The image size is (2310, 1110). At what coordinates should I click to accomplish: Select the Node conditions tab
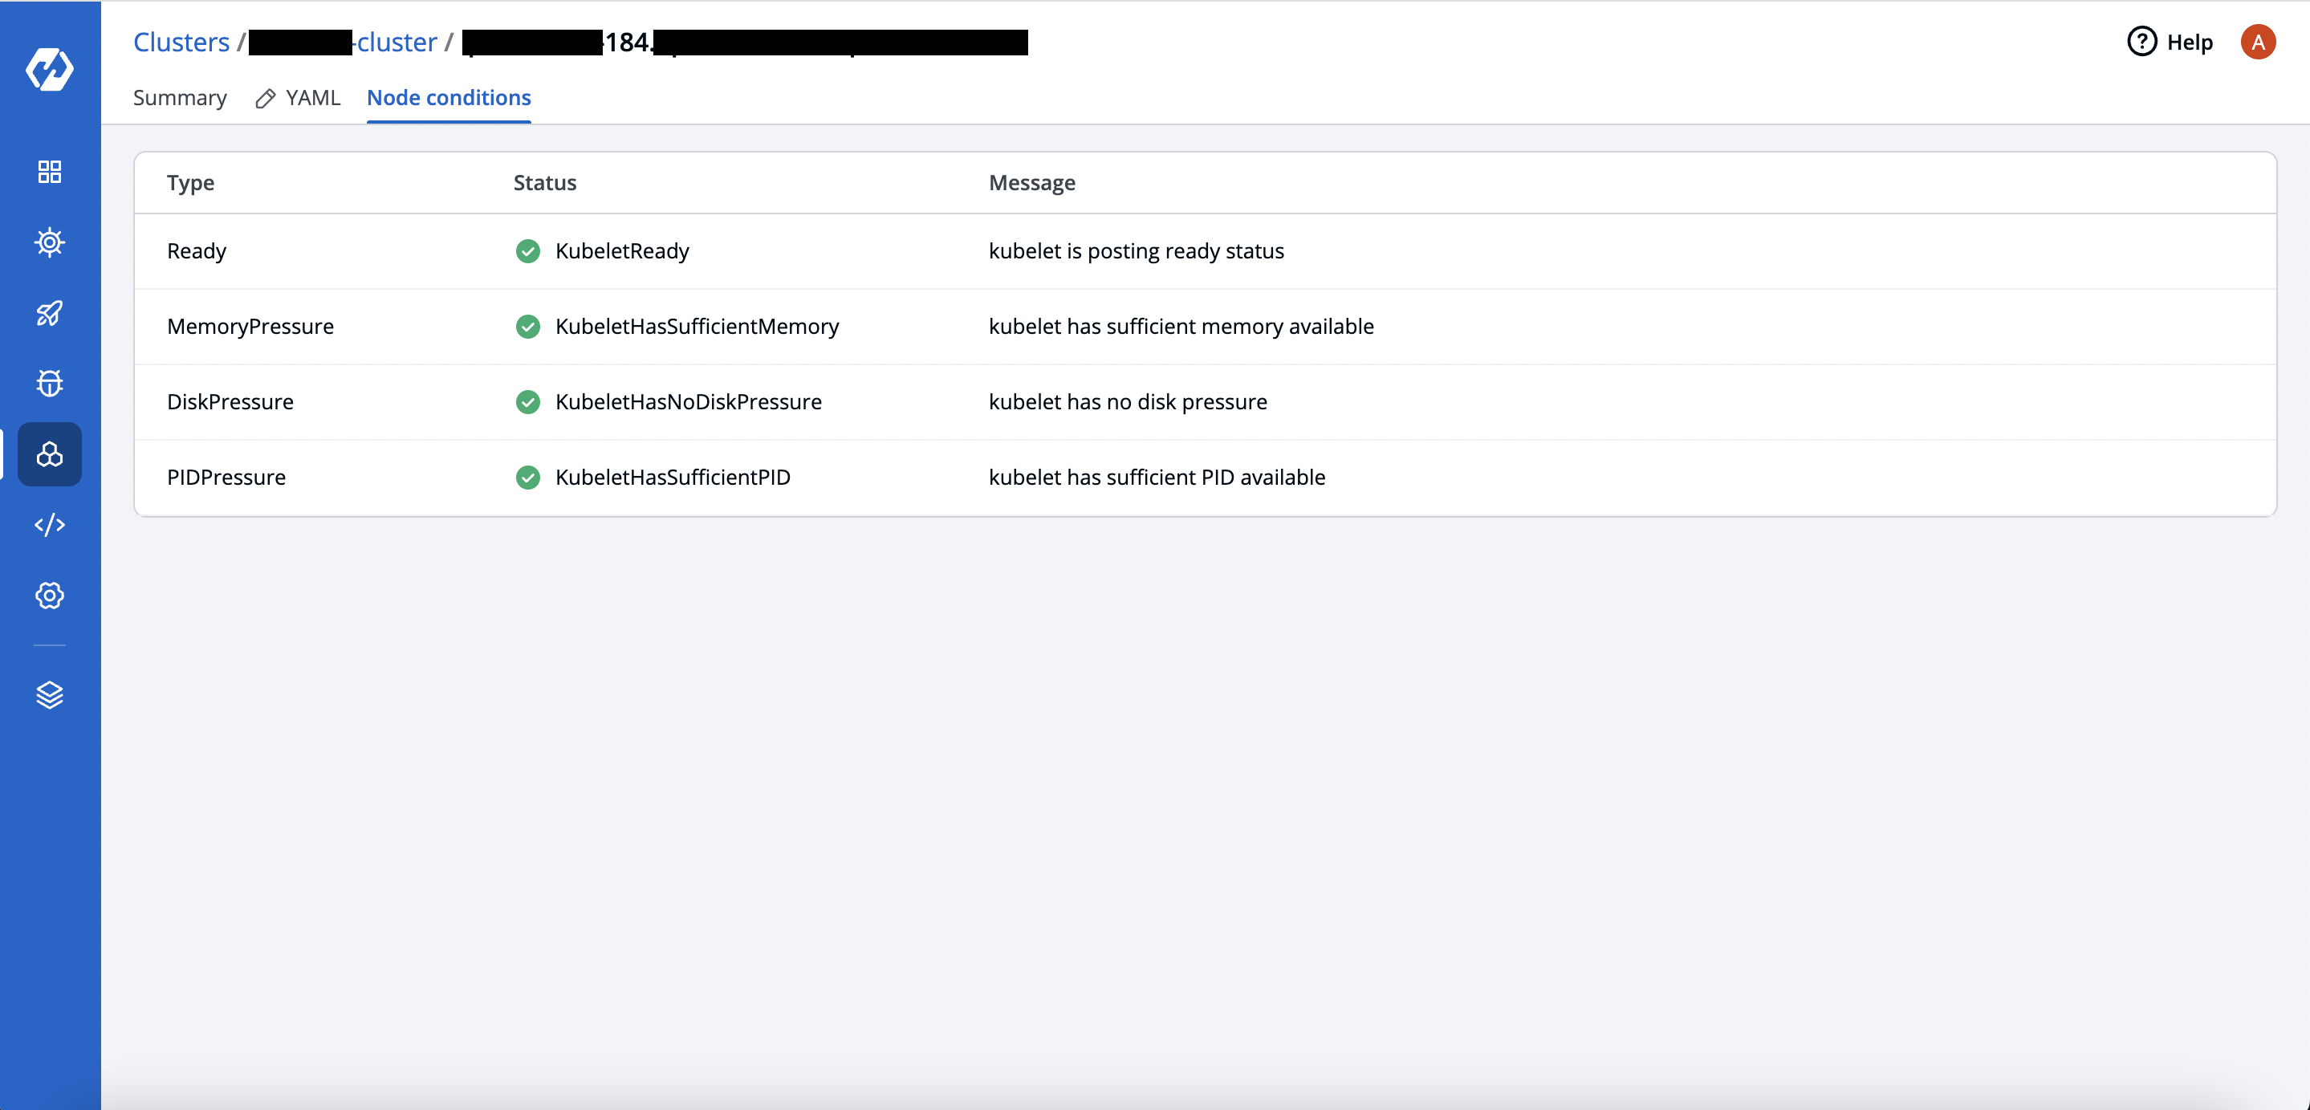[449, 98]
